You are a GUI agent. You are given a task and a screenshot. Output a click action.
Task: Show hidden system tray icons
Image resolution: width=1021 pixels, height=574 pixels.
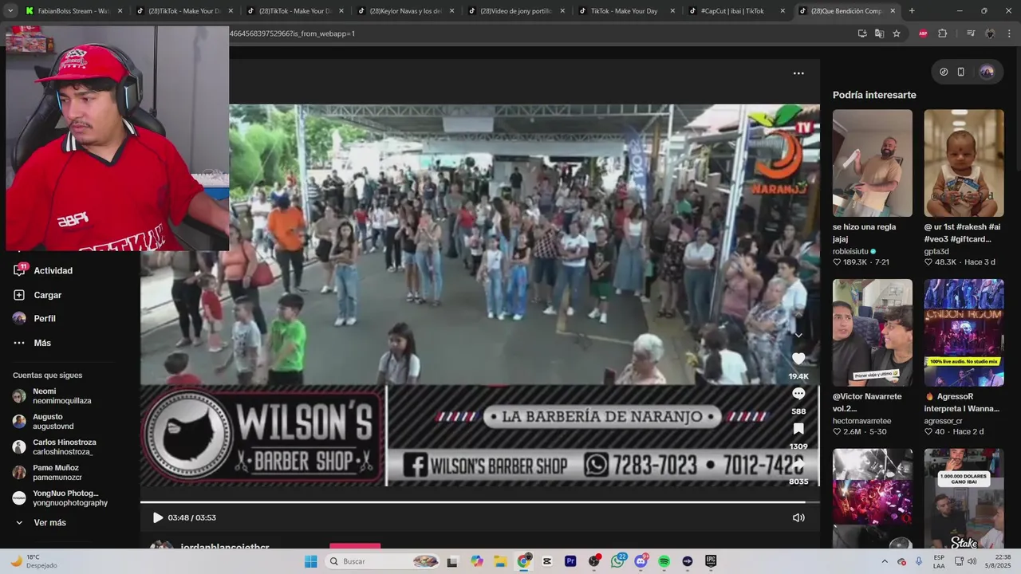pyautogui.click(x=884, y=561)
